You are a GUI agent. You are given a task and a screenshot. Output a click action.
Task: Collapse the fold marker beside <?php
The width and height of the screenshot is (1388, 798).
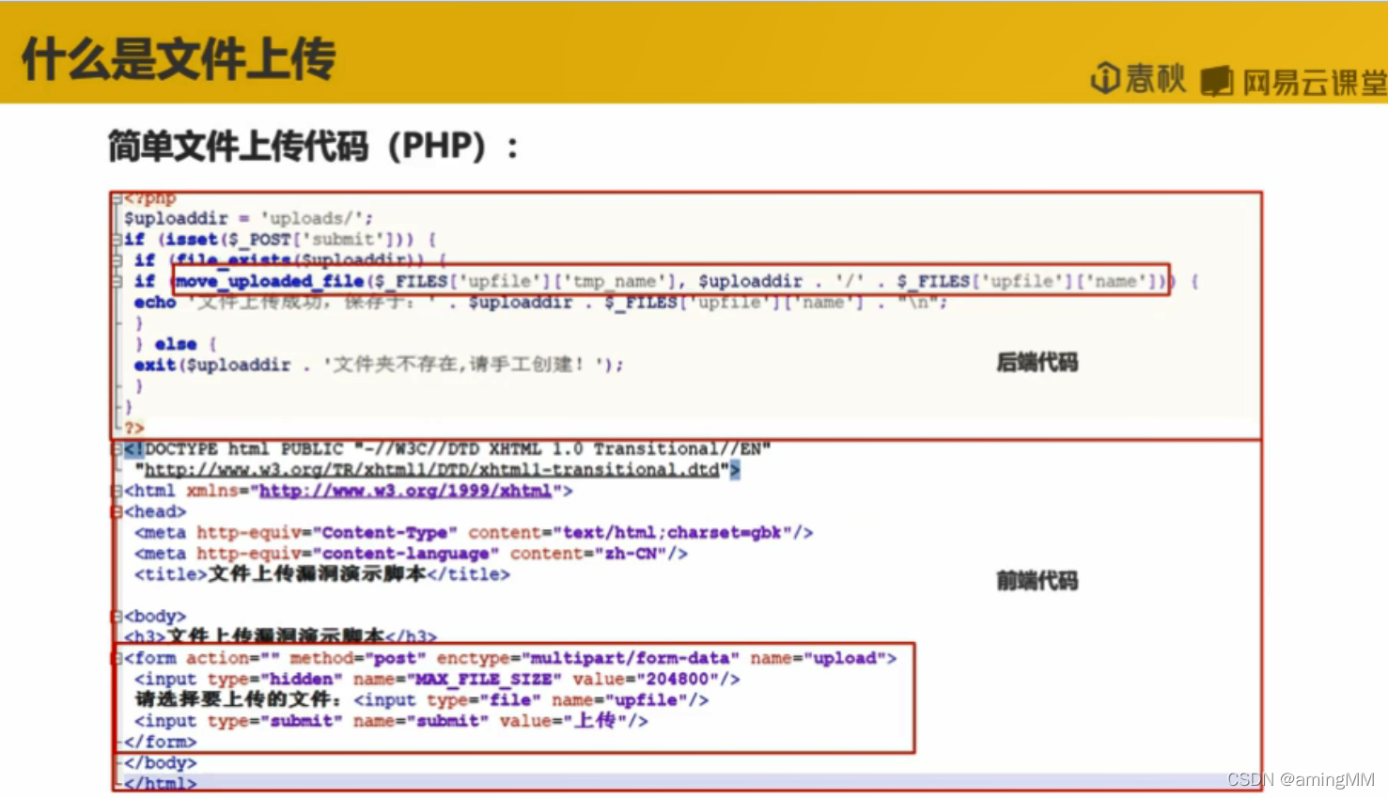tap(116, 198)
